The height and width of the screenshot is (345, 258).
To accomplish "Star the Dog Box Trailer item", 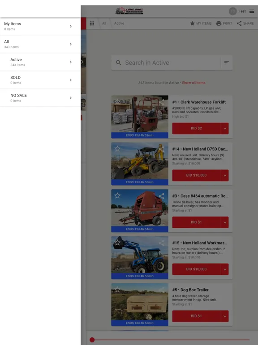I will click(x=117, y=290).
